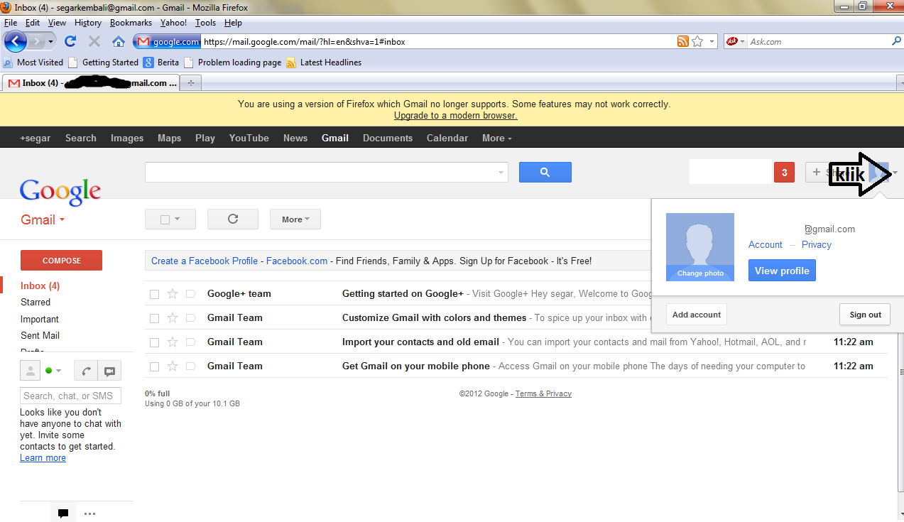904x522 pixels.
Task: Click the red COMPOSE button
Action: click(x=62, y=261)
